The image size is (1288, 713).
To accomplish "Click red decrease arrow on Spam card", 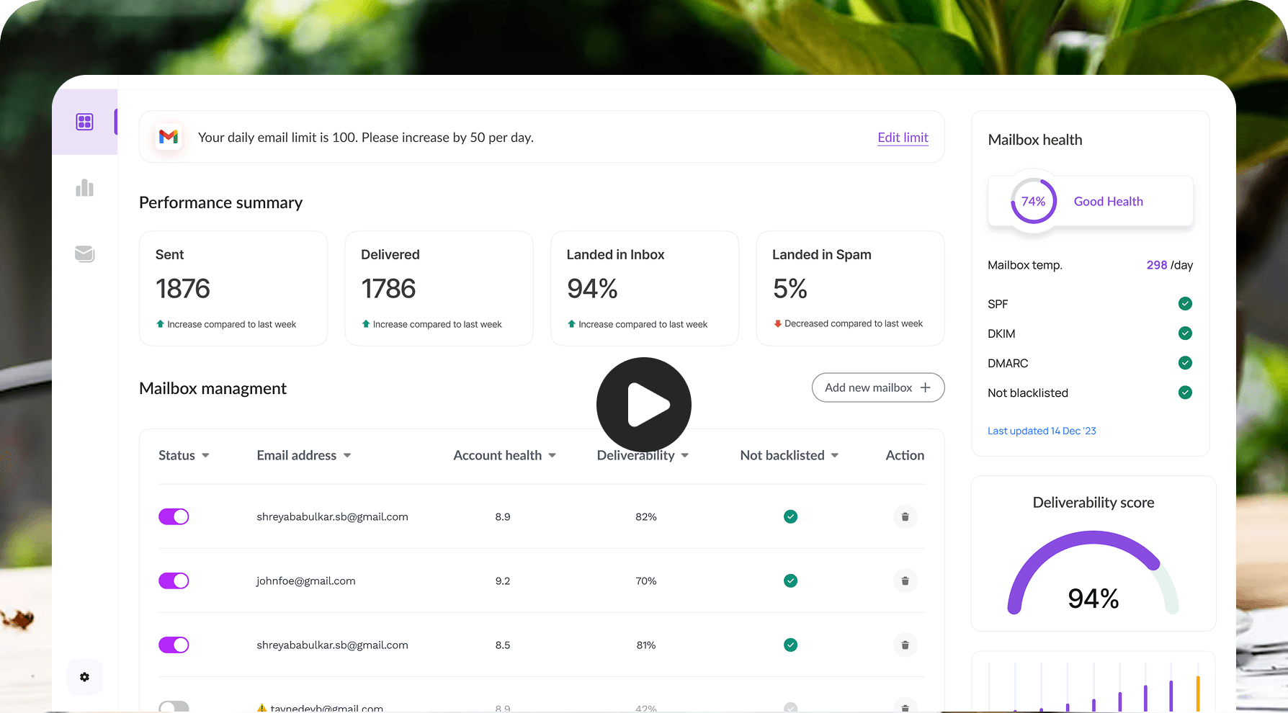I will pyautogui.click(x=777, y=323).
